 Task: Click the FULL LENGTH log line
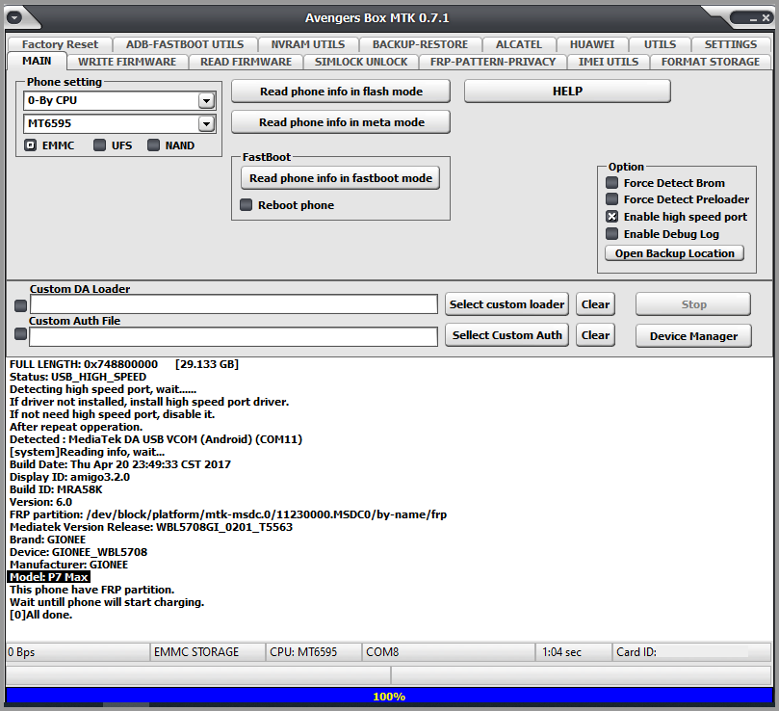point(124,364)
